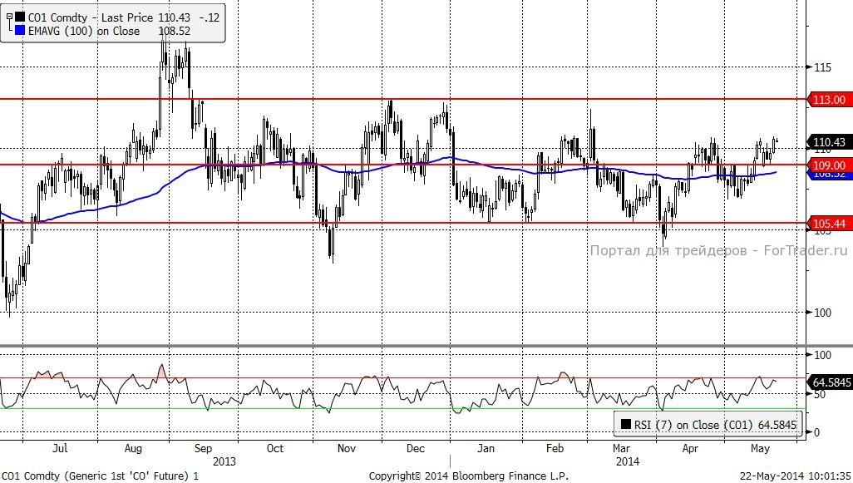This screenshot has width=853, height=483.
Task: Click the red 109.00 price level tag
Action: pos(829,165)
